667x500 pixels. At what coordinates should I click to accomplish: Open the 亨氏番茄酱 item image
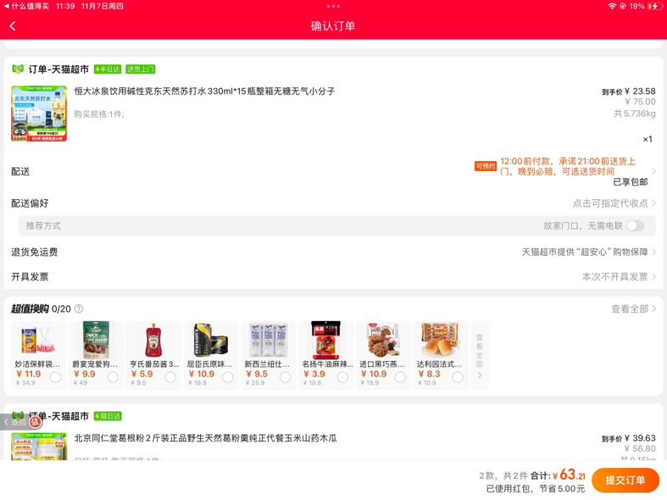[153, 340]
